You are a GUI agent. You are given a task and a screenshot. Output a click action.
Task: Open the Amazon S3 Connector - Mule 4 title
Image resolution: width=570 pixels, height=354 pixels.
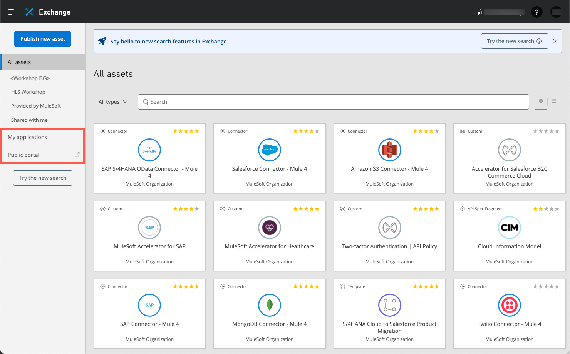pos(389,169)
